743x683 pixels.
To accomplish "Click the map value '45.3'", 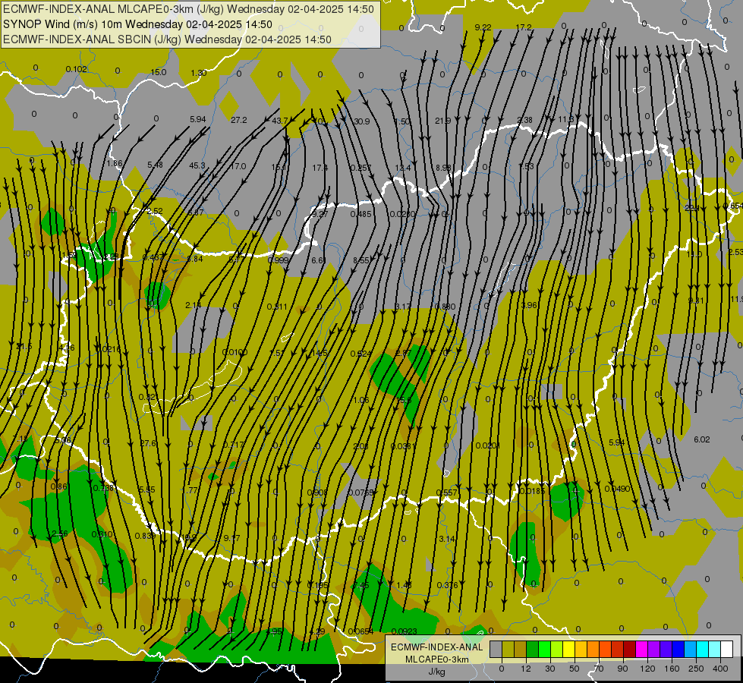I will (x=197, y=165).
